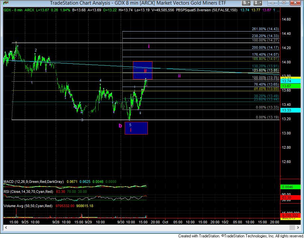Click the '261.80% (14.43)' Fibonacci label

tap(265, 29)
